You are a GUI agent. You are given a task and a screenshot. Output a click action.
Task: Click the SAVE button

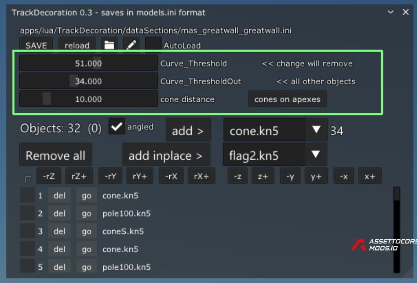[x=36, y=45]
